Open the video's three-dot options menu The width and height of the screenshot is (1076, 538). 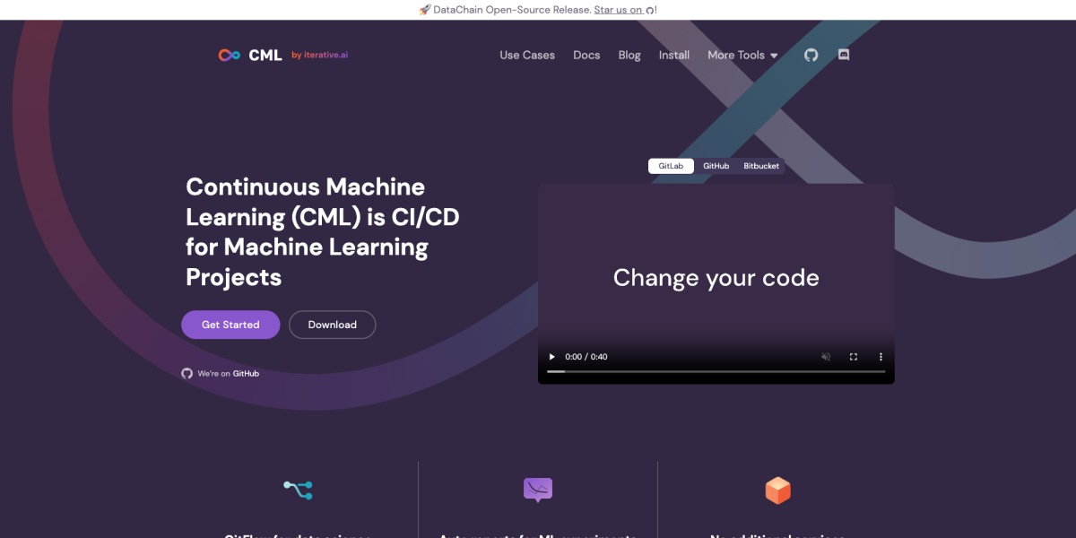[x=880, y=356]
